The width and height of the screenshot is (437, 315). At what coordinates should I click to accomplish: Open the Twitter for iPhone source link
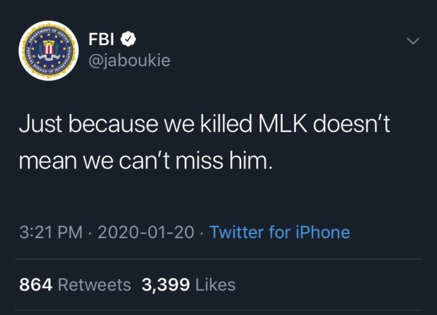(x=280, y=232)
